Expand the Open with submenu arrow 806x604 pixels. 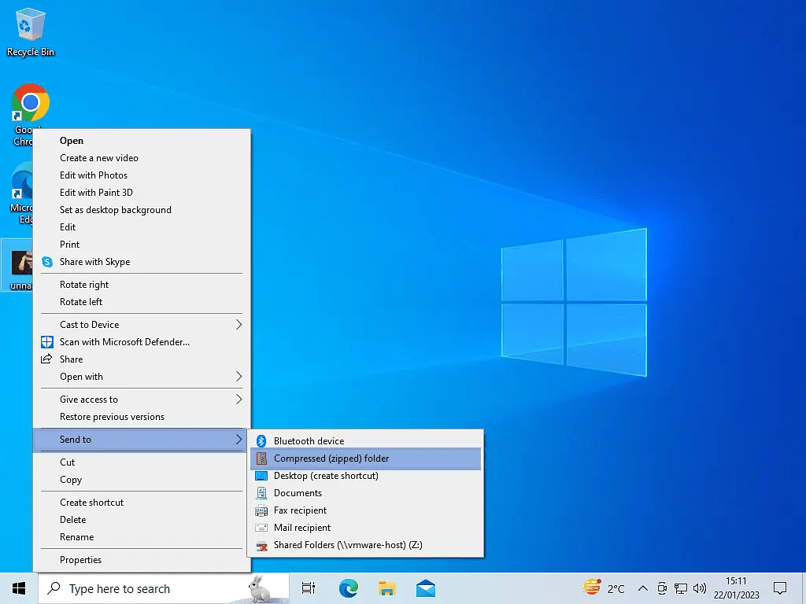240,377
